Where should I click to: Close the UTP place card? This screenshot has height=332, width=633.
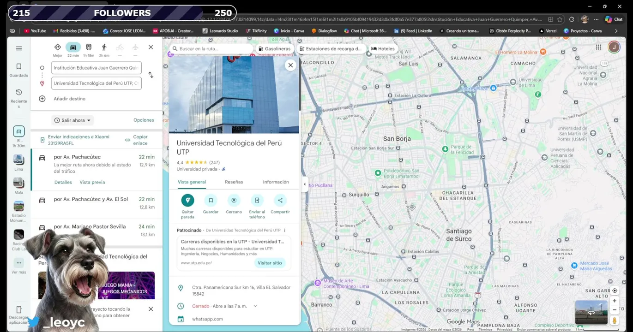pos(290,65)
